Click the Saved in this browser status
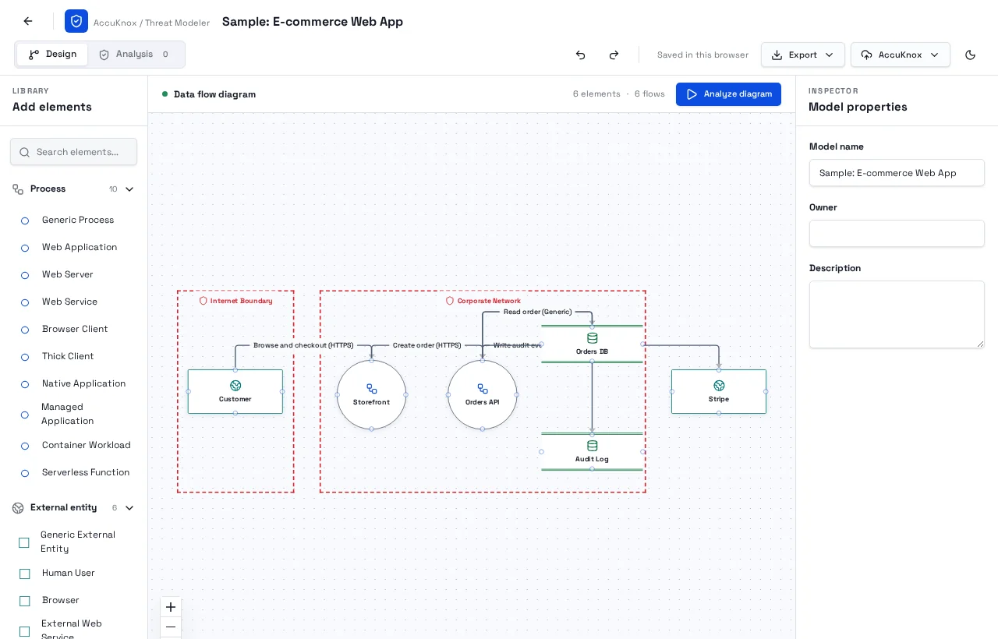The width and height of the screenshot is (998, 639). click(x=702, y=55)
